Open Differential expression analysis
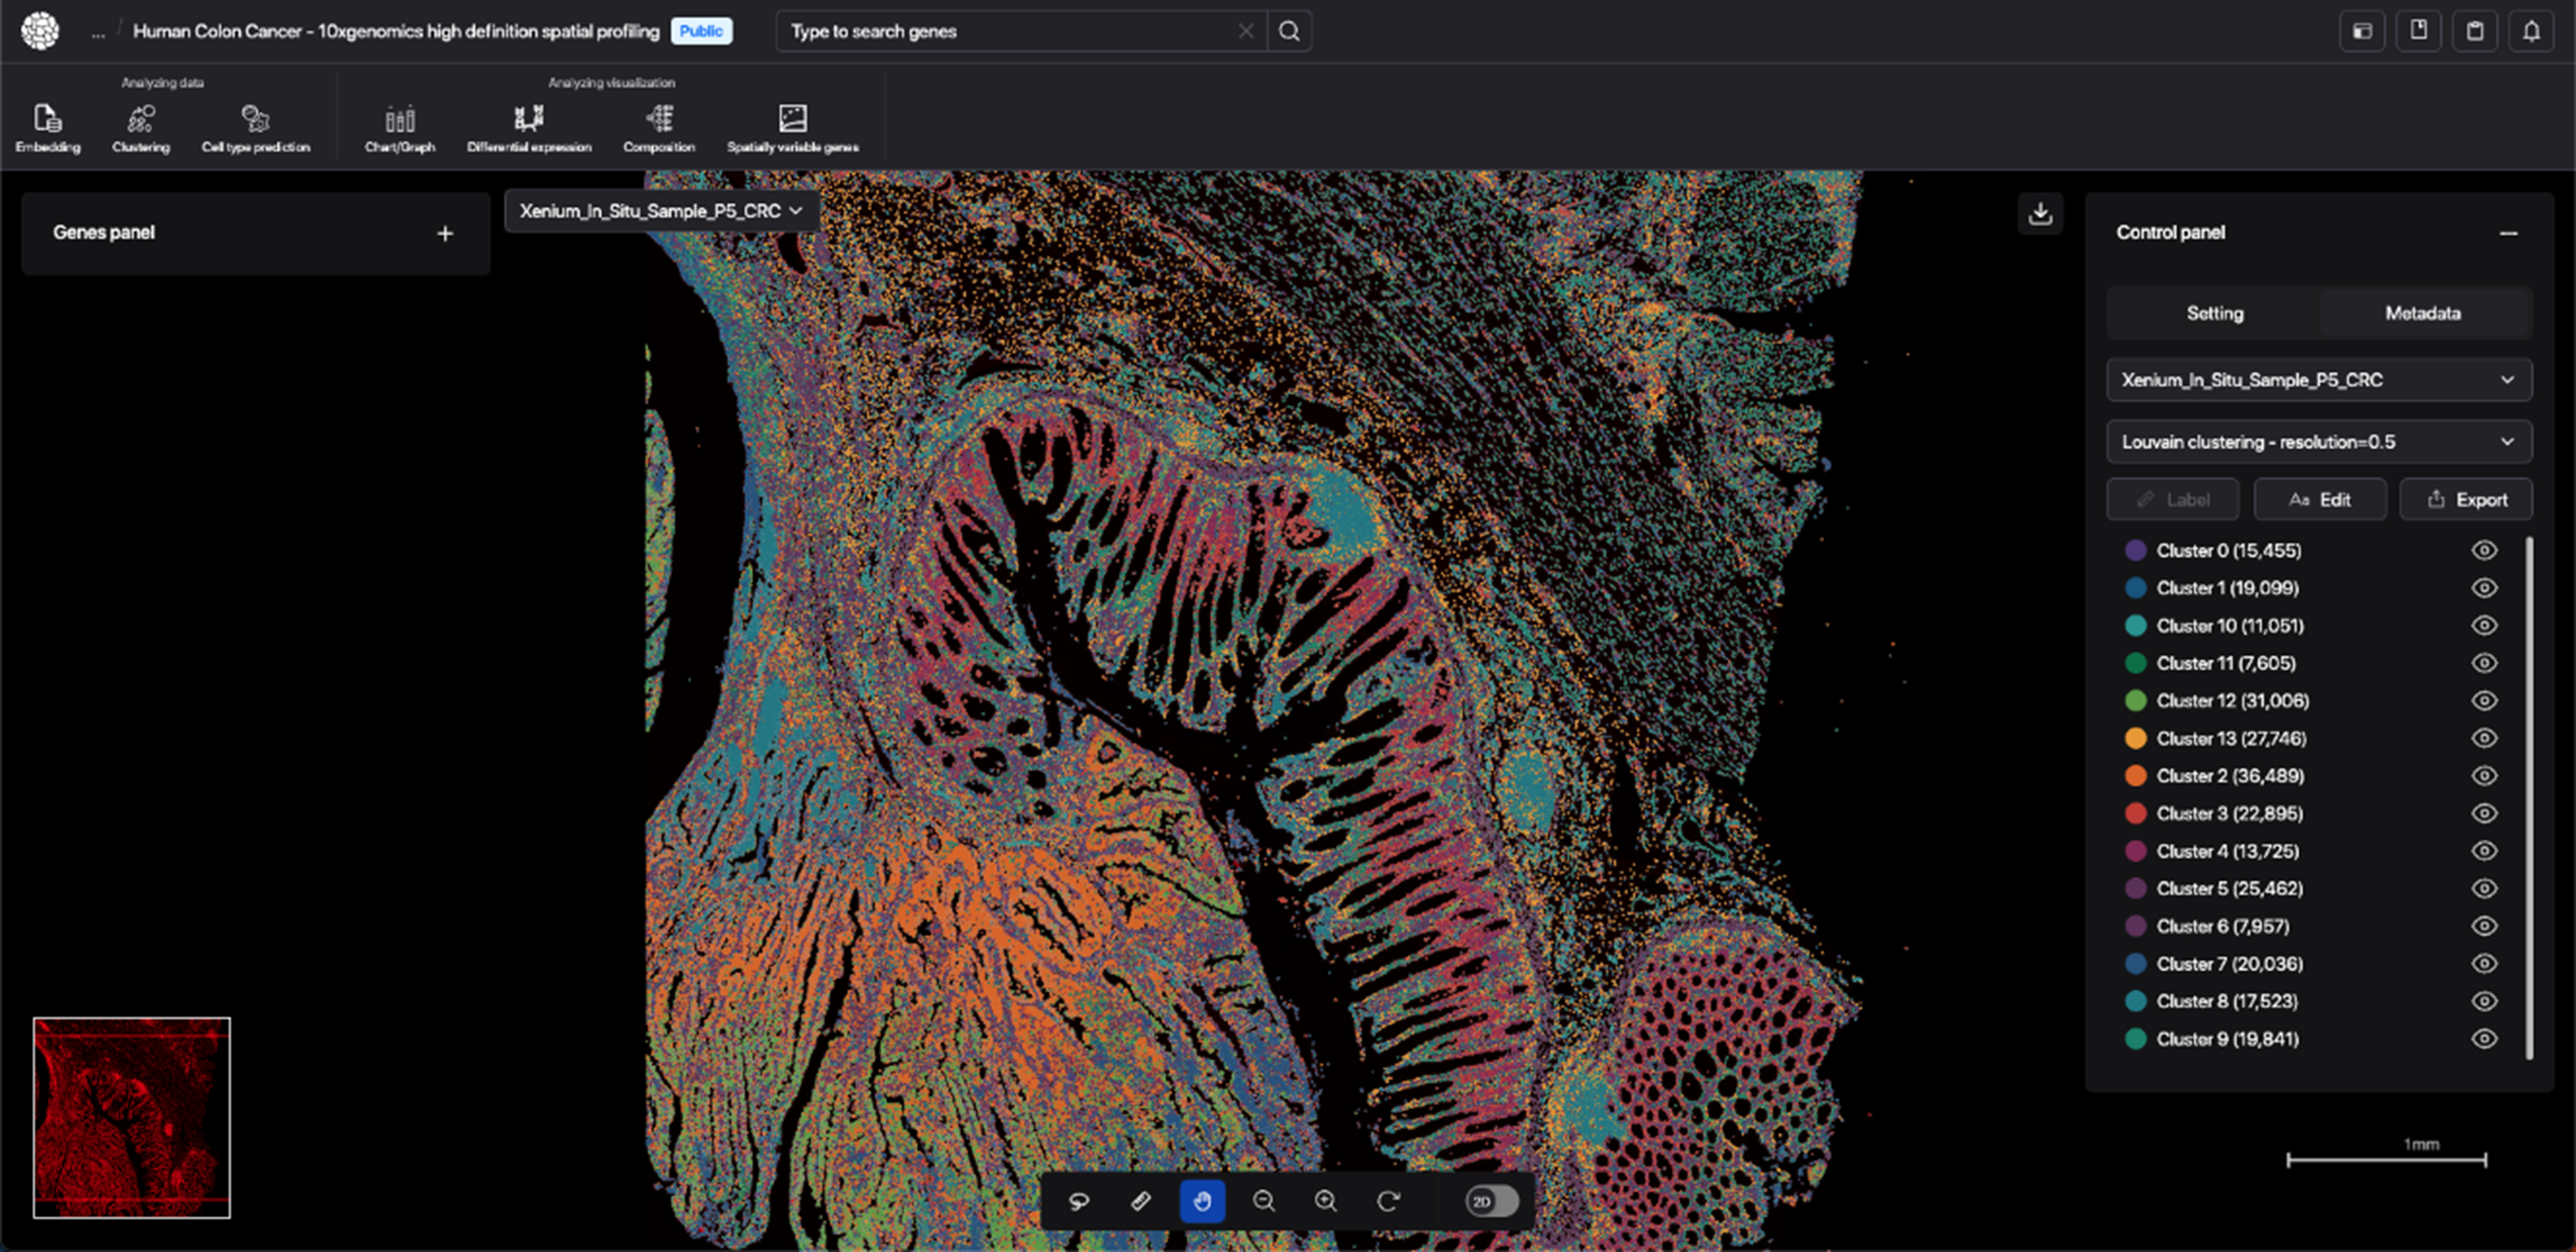The width and height of the screenshot is (2576, 1252). pyautogui.click(x=529, y=128)
